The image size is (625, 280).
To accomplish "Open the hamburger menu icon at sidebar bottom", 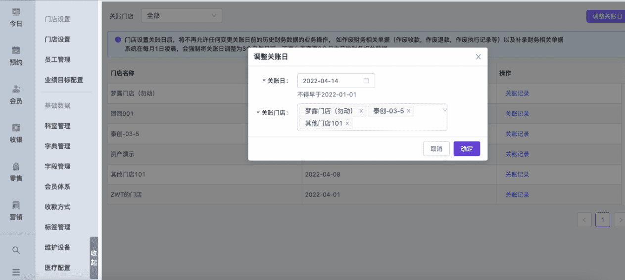I will pos(16,272).
